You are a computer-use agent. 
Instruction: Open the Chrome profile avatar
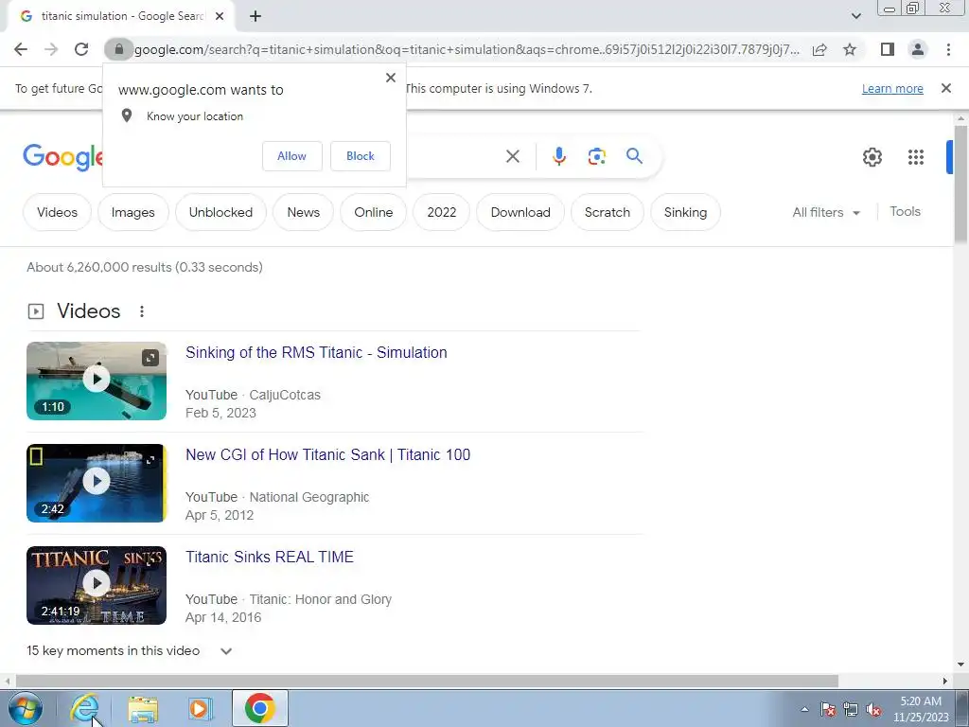[918, 49]
